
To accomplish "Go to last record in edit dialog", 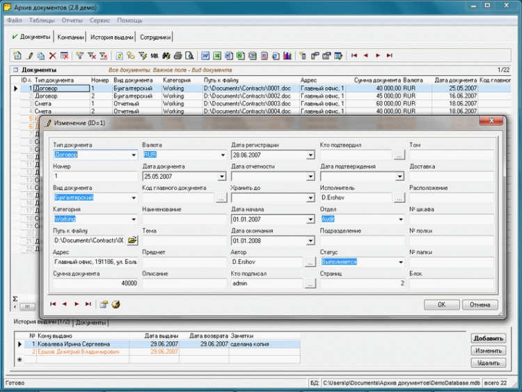I will click(x=88, y=304).
